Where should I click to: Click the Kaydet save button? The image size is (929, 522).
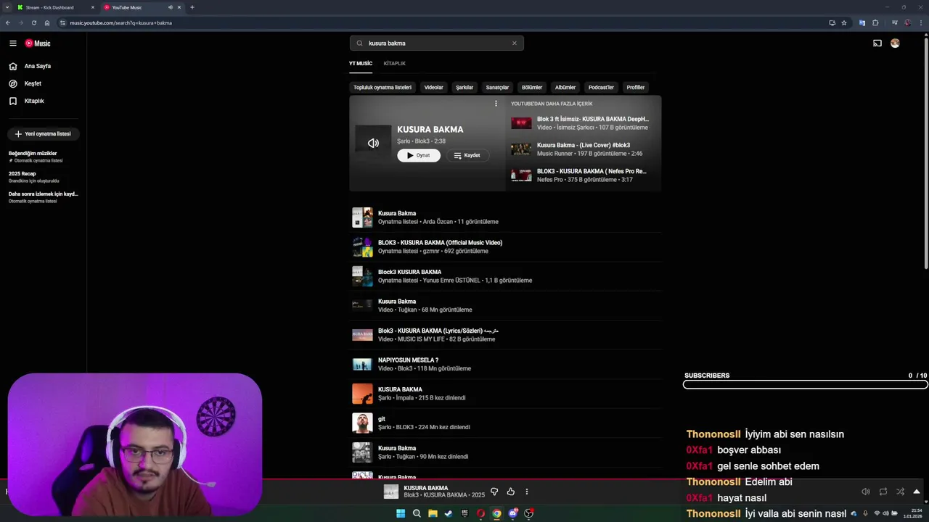[467, 155]
